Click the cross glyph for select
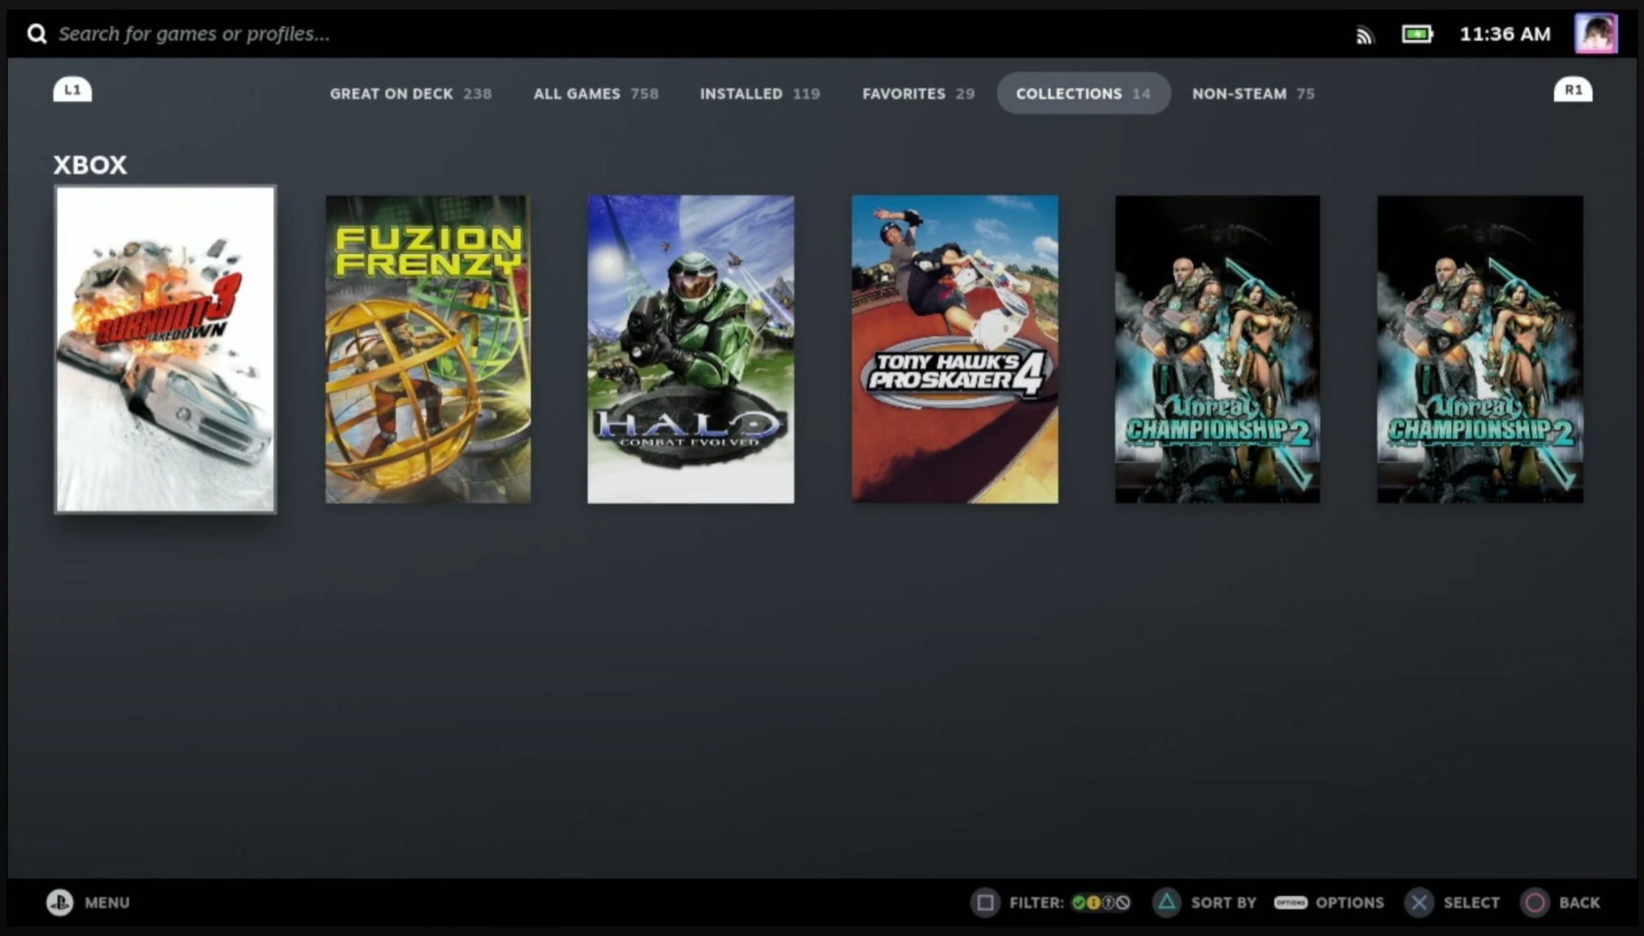Screen dimensions: 1644x936 point(1418,902)
